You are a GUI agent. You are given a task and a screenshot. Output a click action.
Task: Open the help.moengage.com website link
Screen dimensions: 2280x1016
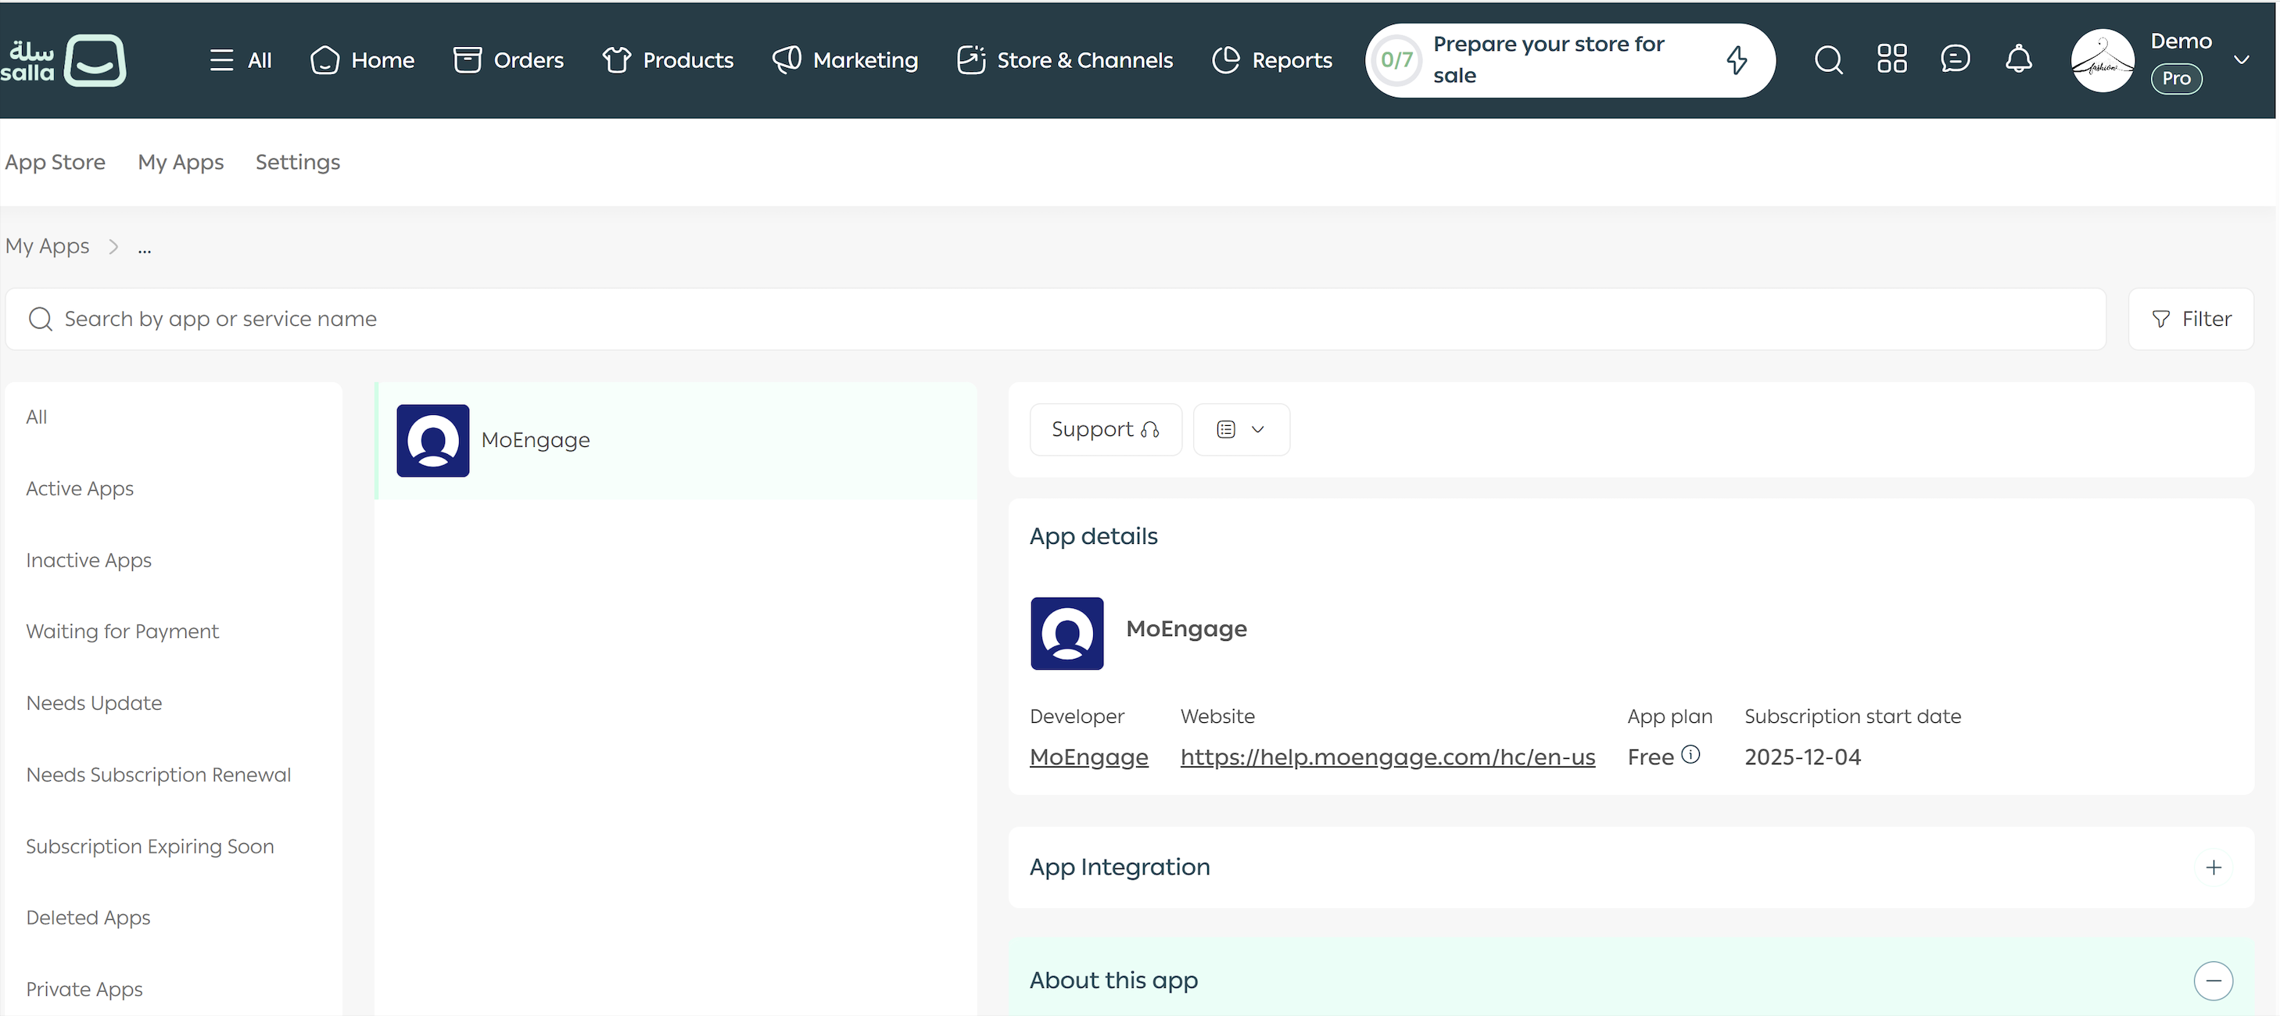pos(1388,757)
